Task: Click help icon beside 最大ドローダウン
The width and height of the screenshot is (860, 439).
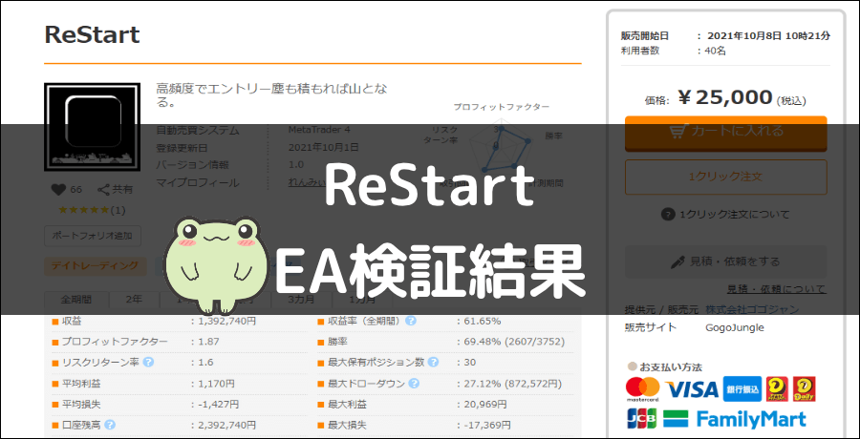Action: click(414, 383)
